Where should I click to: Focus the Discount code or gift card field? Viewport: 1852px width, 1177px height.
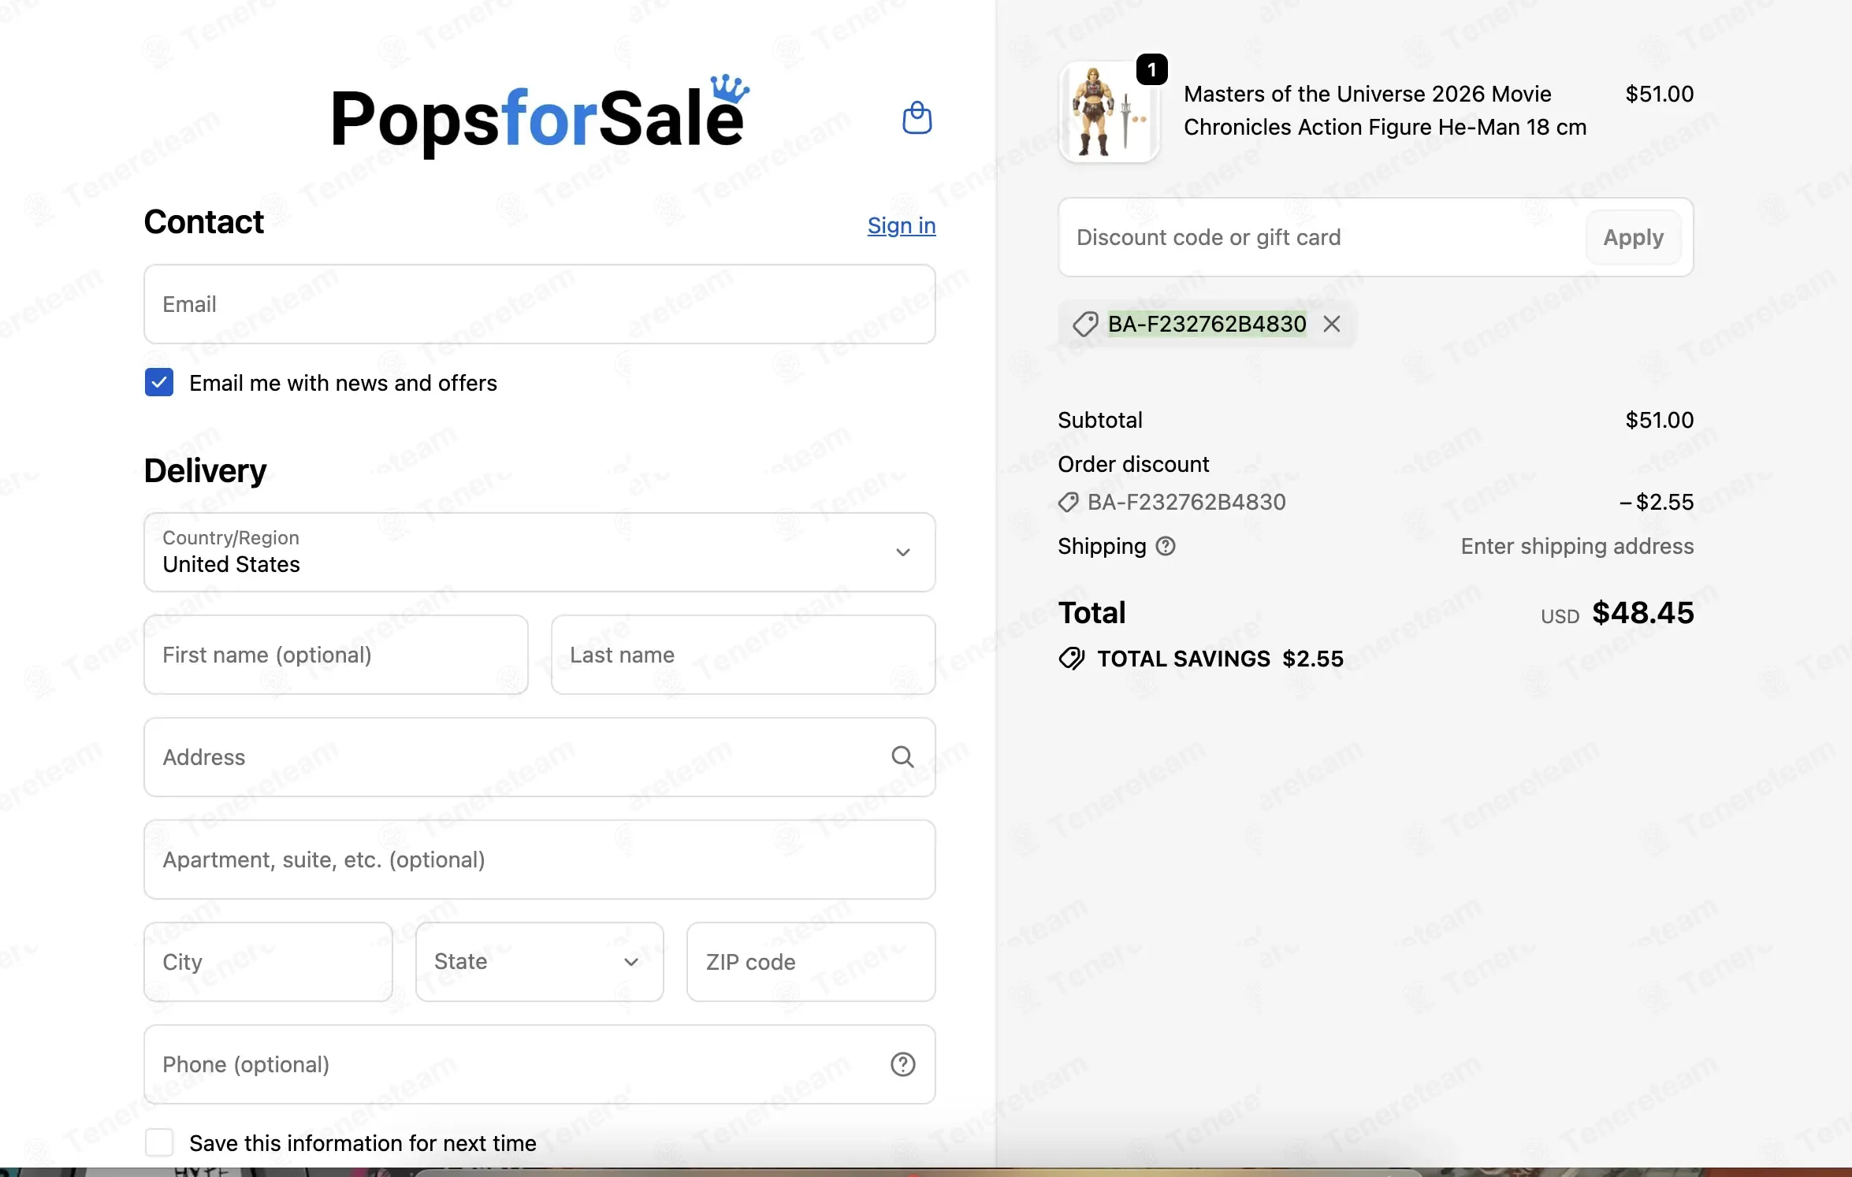click(x=1322, y=237)
